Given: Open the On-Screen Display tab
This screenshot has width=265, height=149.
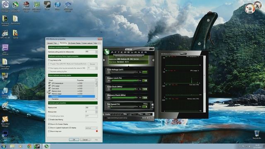Looking at the screenshot, I should [75, 43].
